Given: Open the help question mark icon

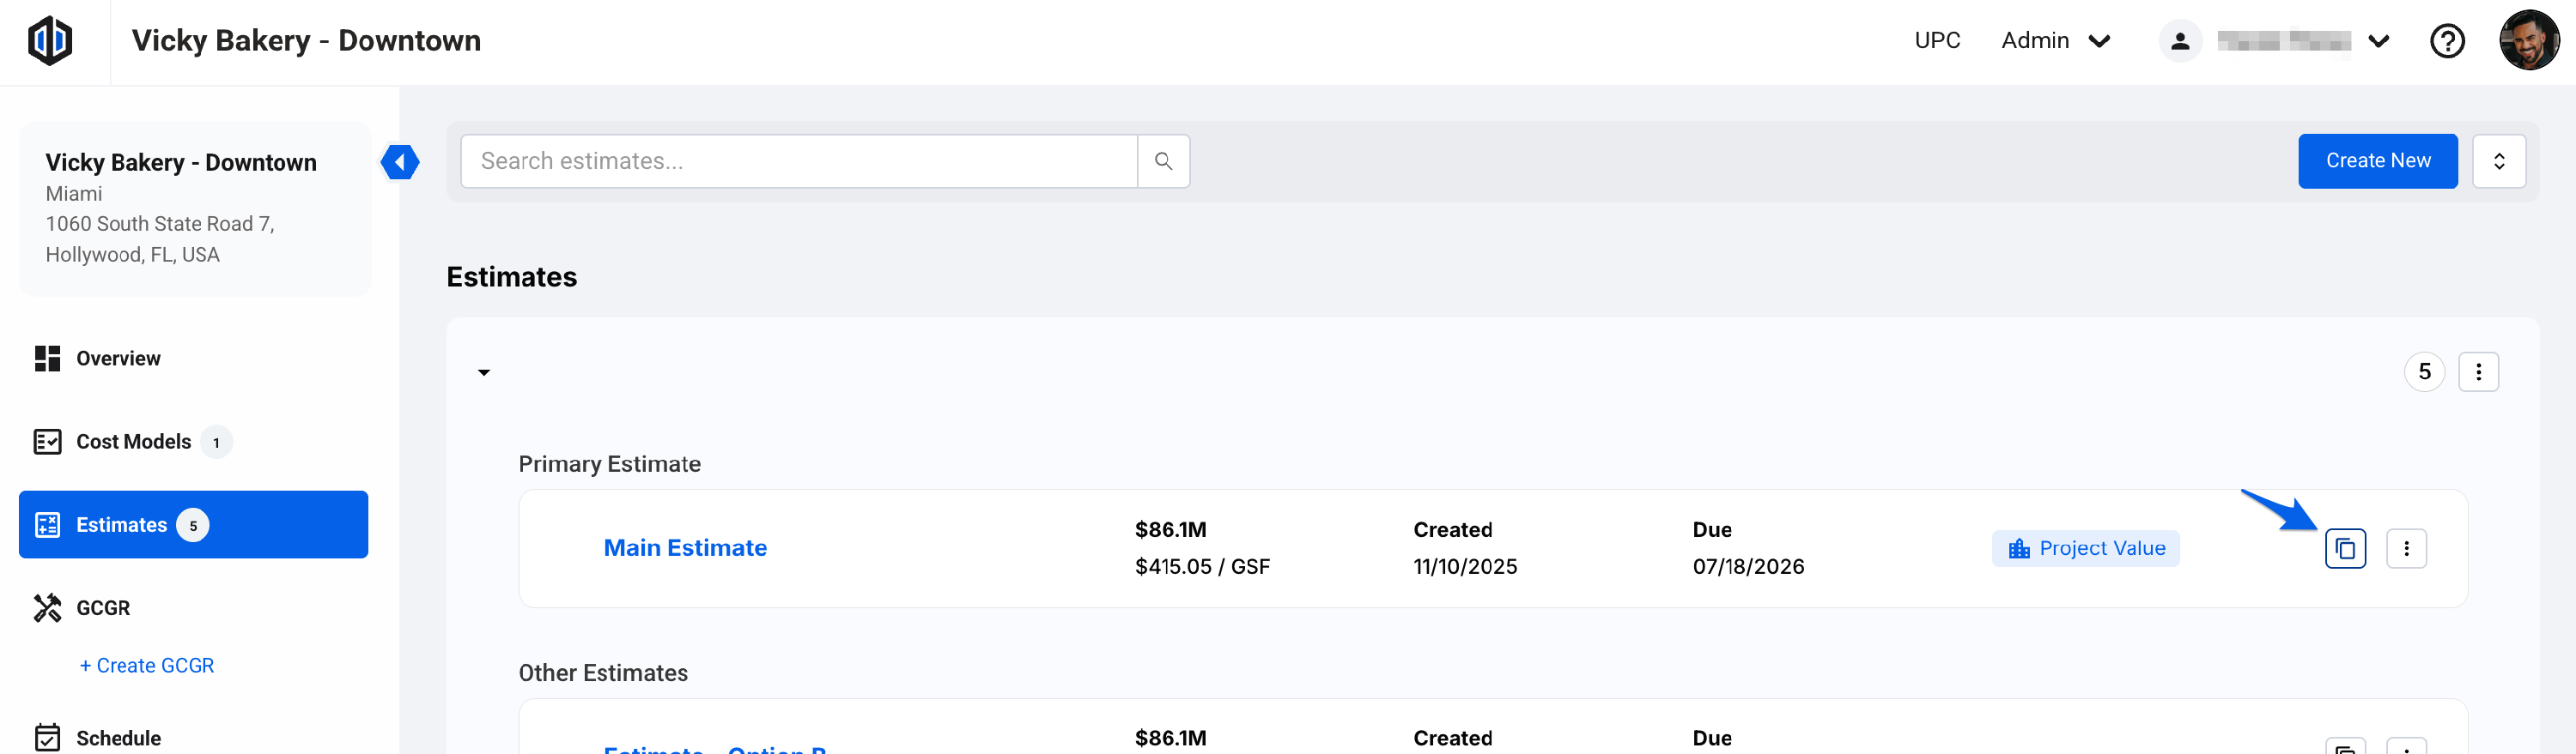Looking at the screenshot, I should 2447,41.
